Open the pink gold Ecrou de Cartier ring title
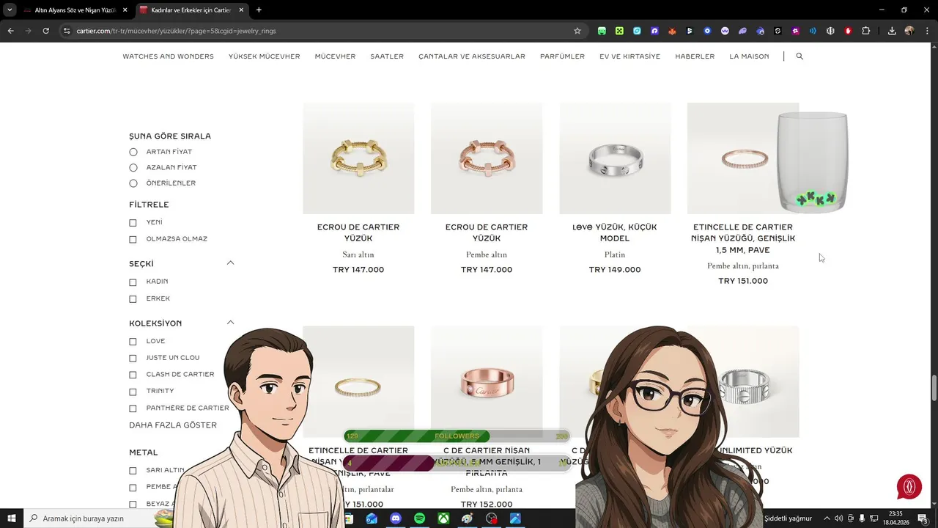938x528 pixels. pos(487,233)
